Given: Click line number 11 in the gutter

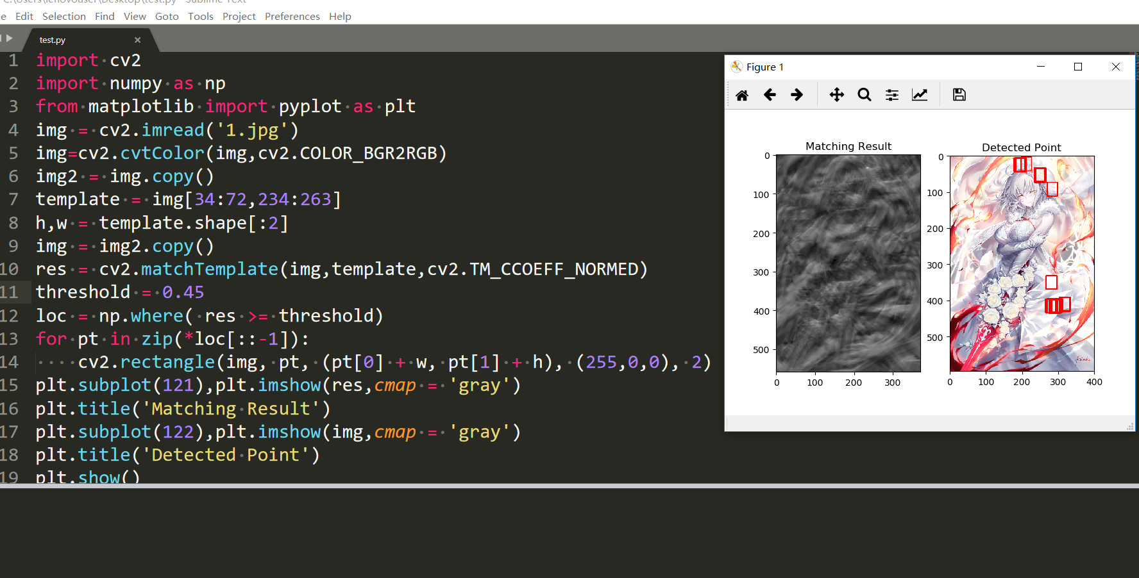Looking at the screenshot, I should [x=10, y=292].
